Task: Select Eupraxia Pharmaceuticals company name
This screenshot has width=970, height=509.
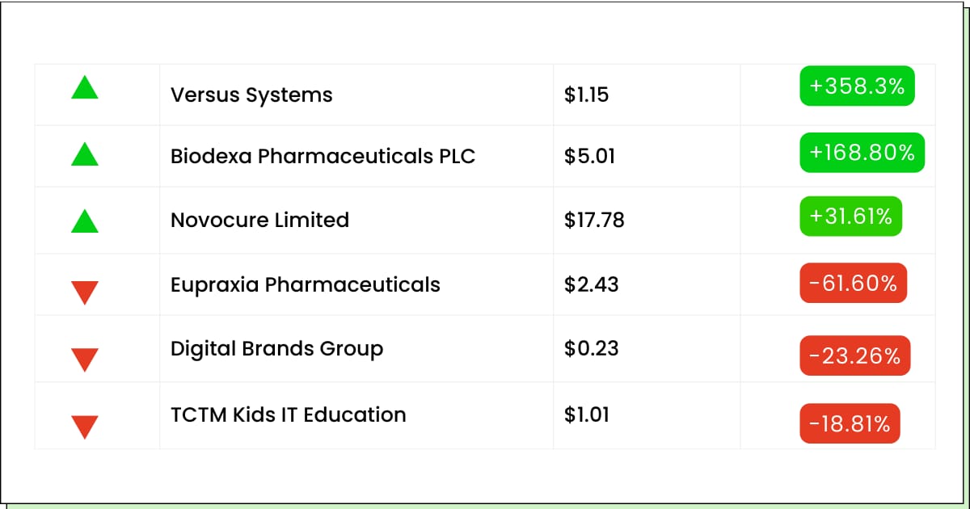Action: (x=305, y=284)
